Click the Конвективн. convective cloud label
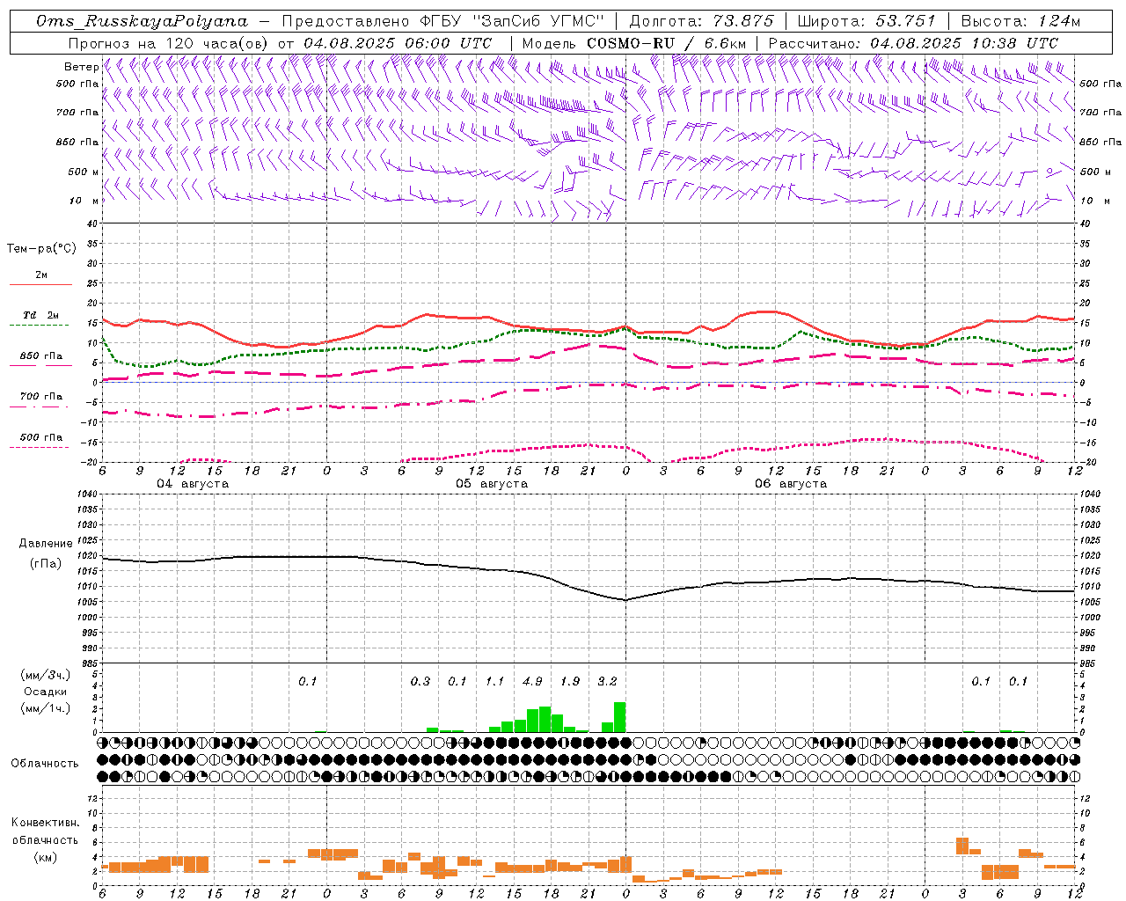Image resolution: width=1126 pixels, height=901 pixels. coord(45,823)
